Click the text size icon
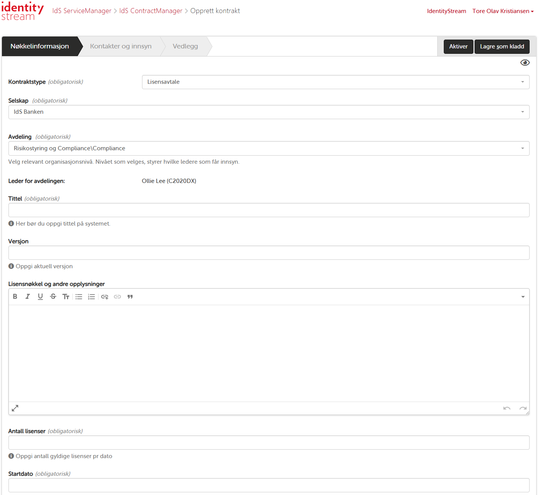540x495 pixels. point(66,296)
